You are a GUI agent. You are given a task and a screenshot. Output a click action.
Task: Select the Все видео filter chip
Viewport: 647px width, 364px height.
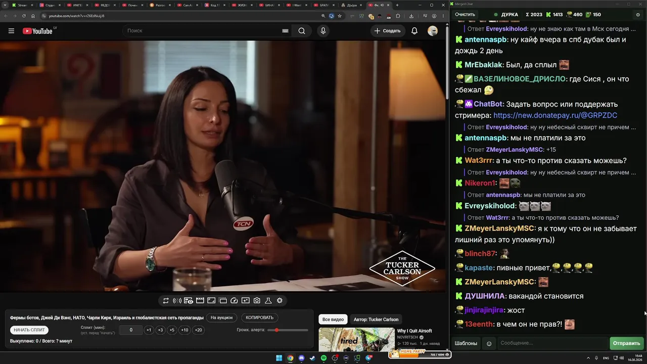coord(333,320)
